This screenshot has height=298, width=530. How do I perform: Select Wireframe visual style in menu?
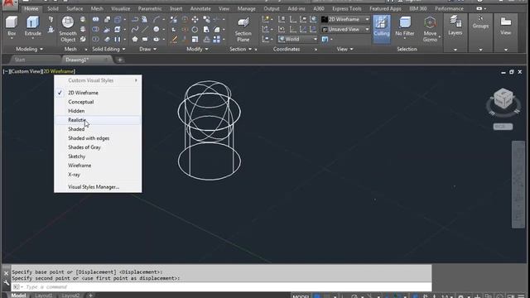tap(98, 166)
